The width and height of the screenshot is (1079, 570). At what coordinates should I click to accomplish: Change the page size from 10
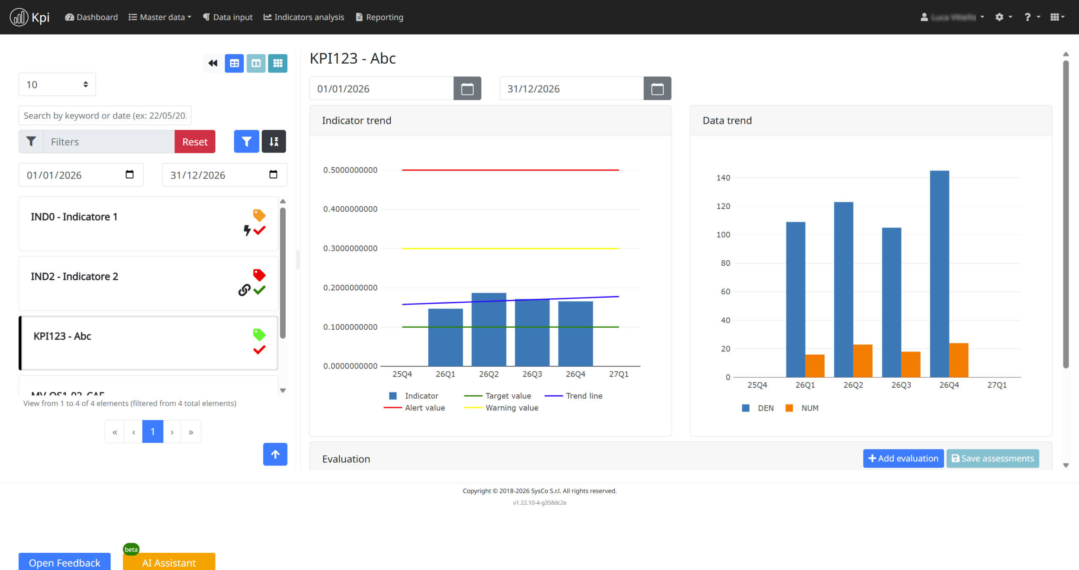[x=57, y=84]
